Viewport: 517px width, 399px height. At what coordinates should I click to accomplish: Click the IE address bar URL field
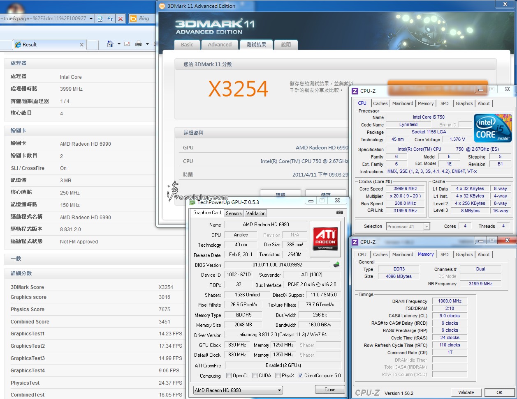(x=43, y=18)
